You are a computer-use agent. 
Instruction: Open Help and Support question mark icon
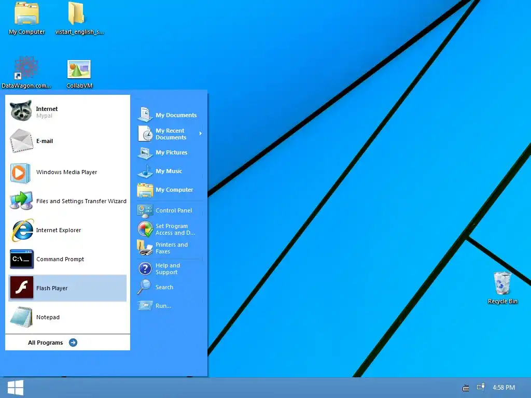coord(145,269)
